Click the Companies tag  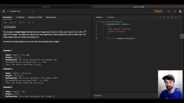[x=10, y=27]
